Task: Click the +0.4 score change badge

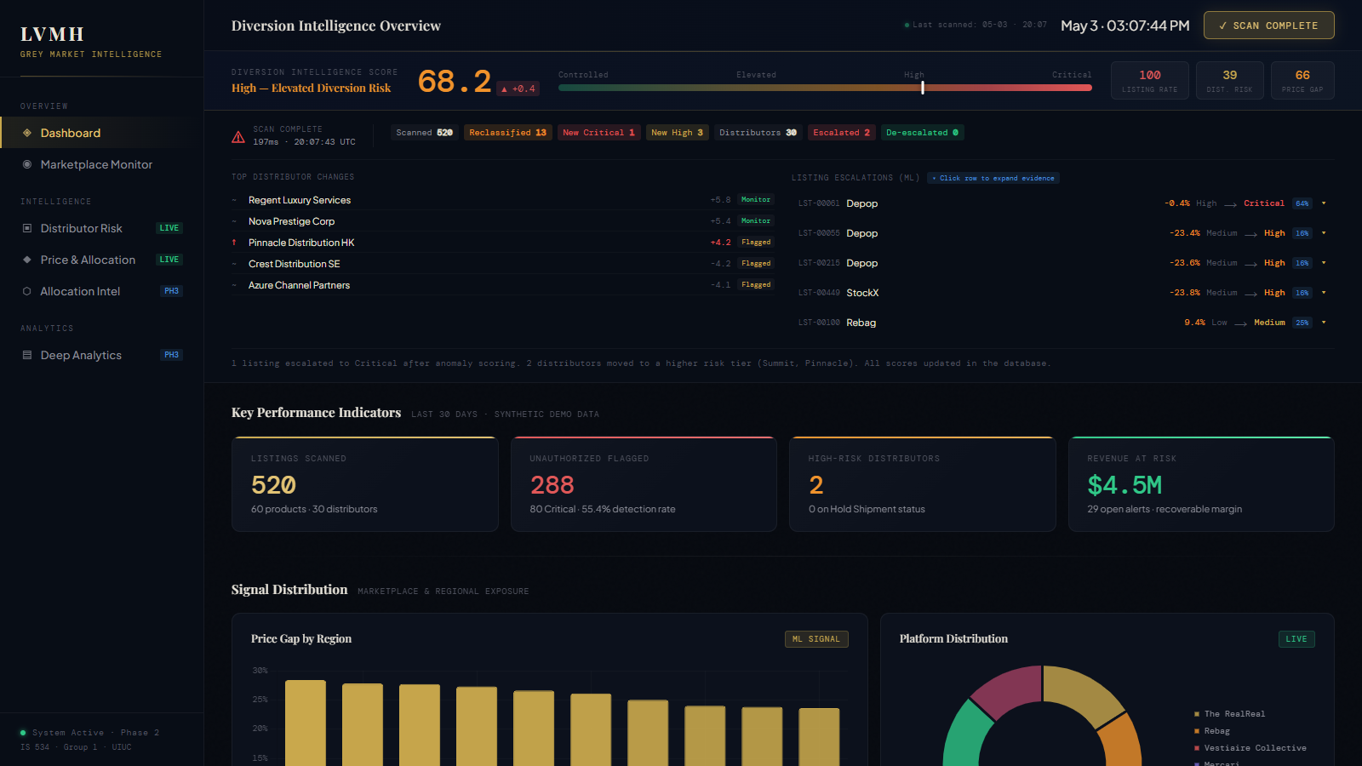Action: (x=518, y=89)
